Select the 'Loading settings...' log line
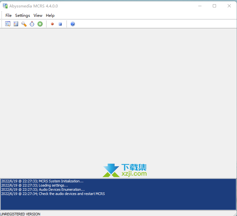Viewport: 237px width, 216px height. coord(35,185)
